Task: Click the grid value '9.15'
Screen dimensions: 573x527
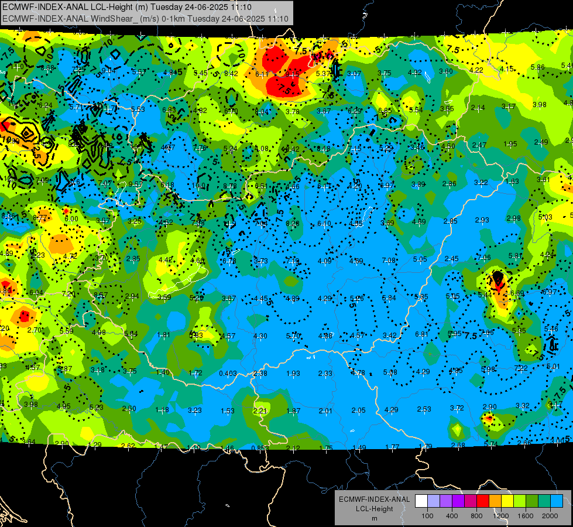Action: click(x=292, y=74)
